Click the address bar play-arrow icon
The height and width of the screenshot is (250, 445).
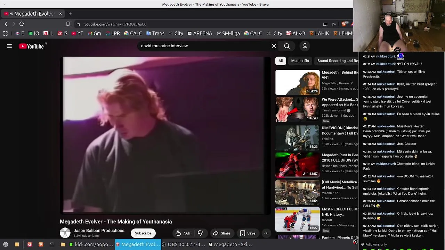coord(334,24)
